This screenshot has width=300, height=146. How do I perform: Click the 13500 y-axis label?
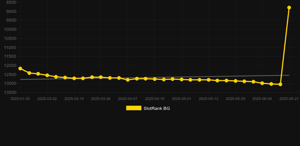pyautogui.click(x=10, y=92)
